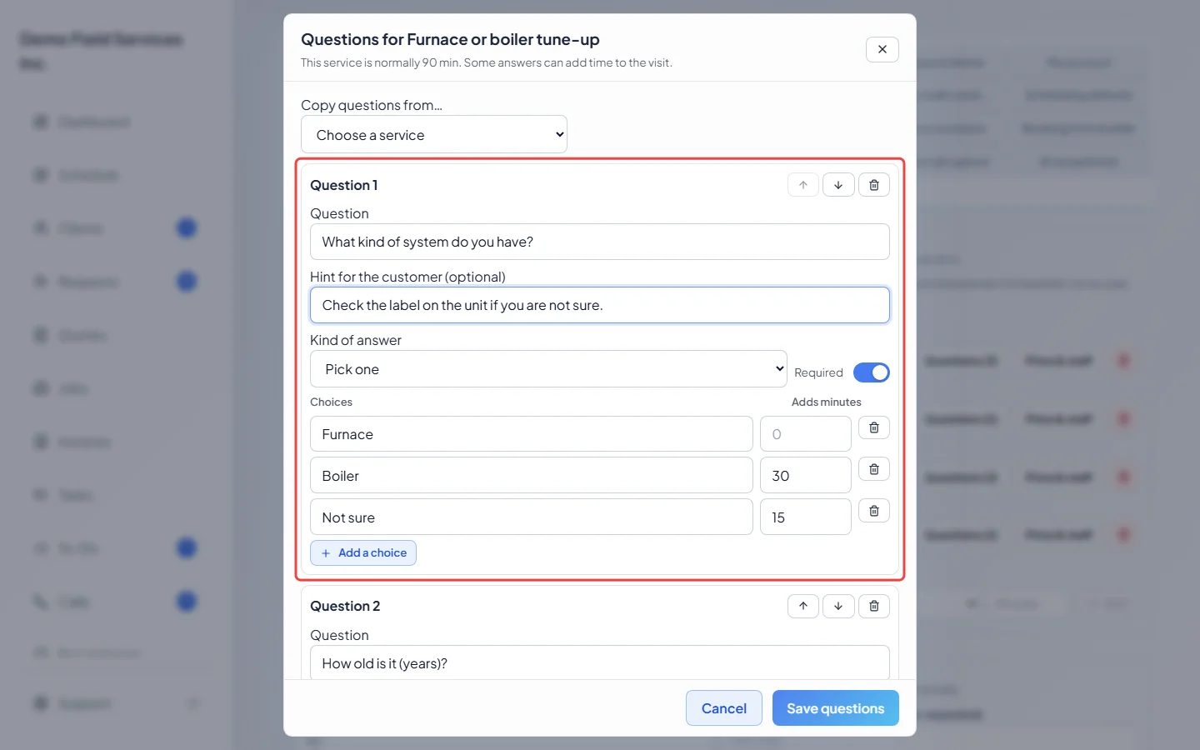The image size is (1200, 750).
Task: Toggle the Required switch off
Action: click(x=872, y=372)
